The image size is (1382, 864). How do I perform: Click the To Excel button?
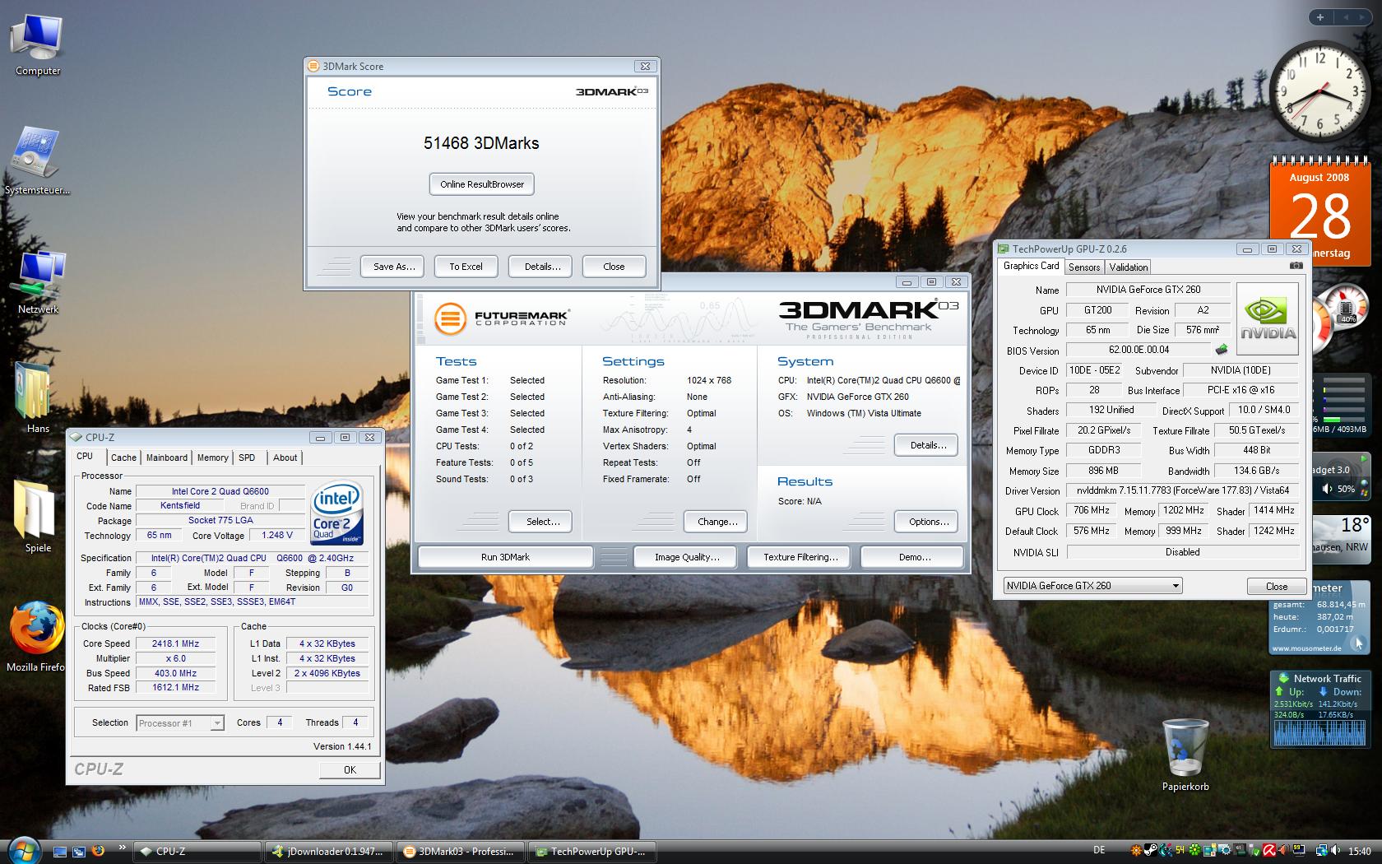pos(466,267)
